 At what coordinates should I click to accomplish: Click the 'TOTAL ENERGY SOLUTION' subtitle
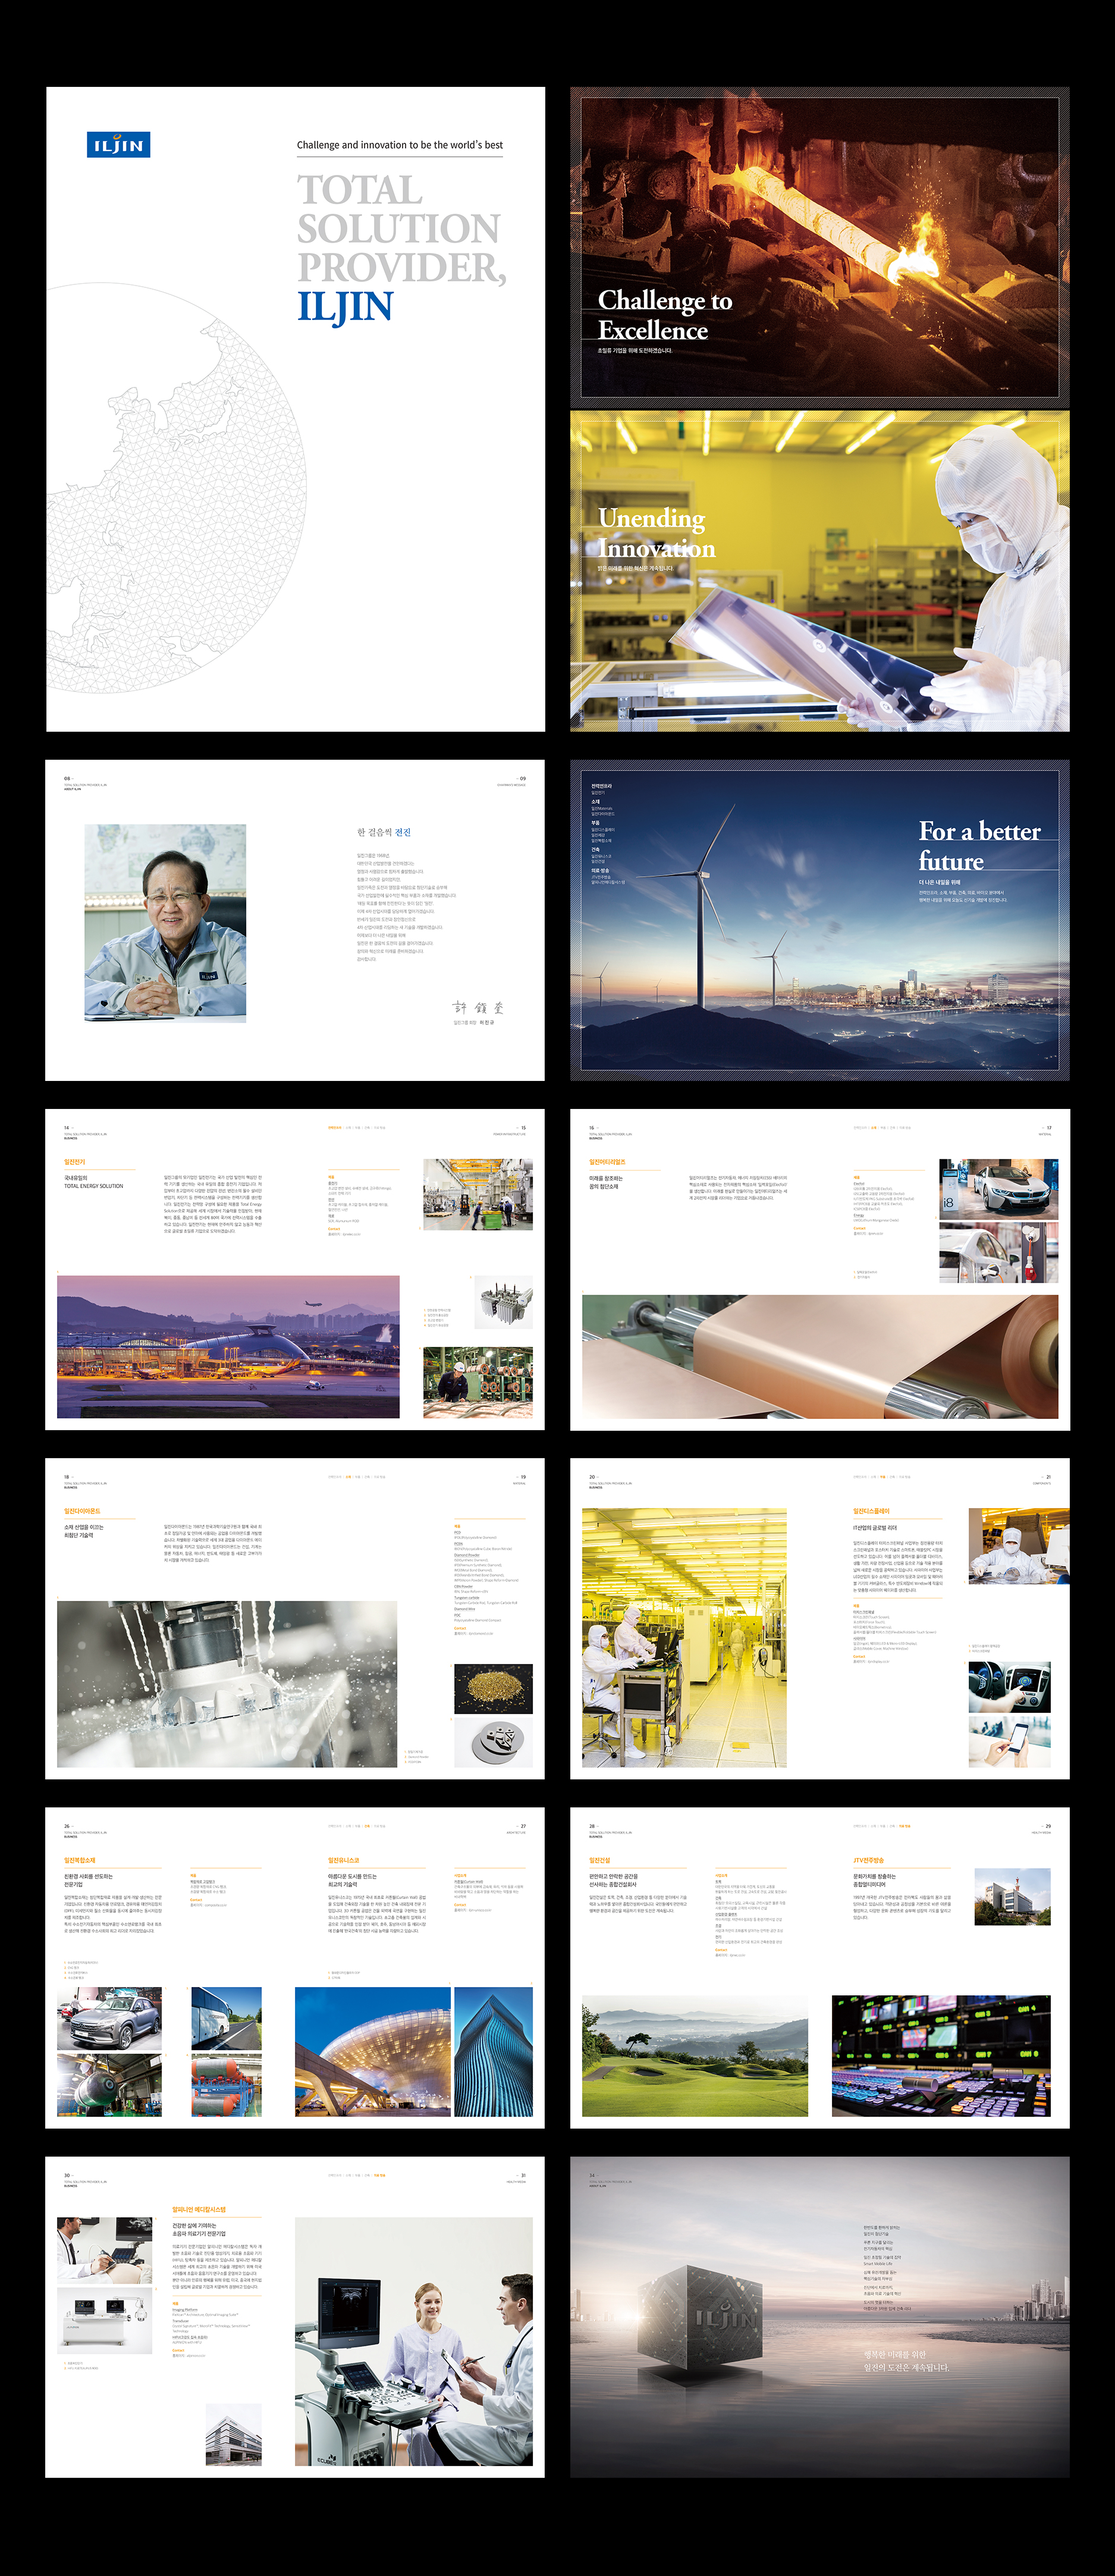[x=94, y=1186]
